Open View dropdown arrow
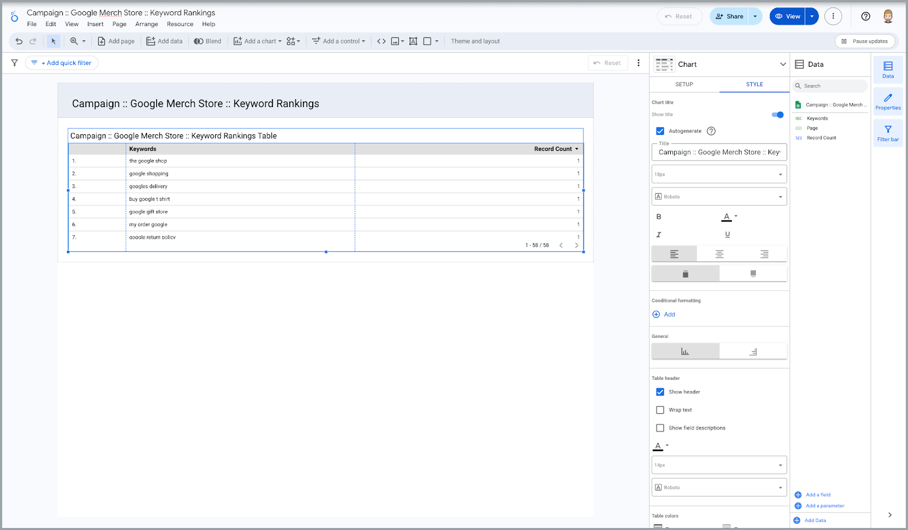This screenshot has width=908, height=530. point(812,16)
